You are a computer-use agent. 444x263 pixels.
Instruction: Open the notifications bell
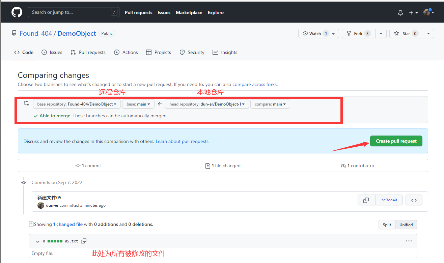click(x=400, y=12)
